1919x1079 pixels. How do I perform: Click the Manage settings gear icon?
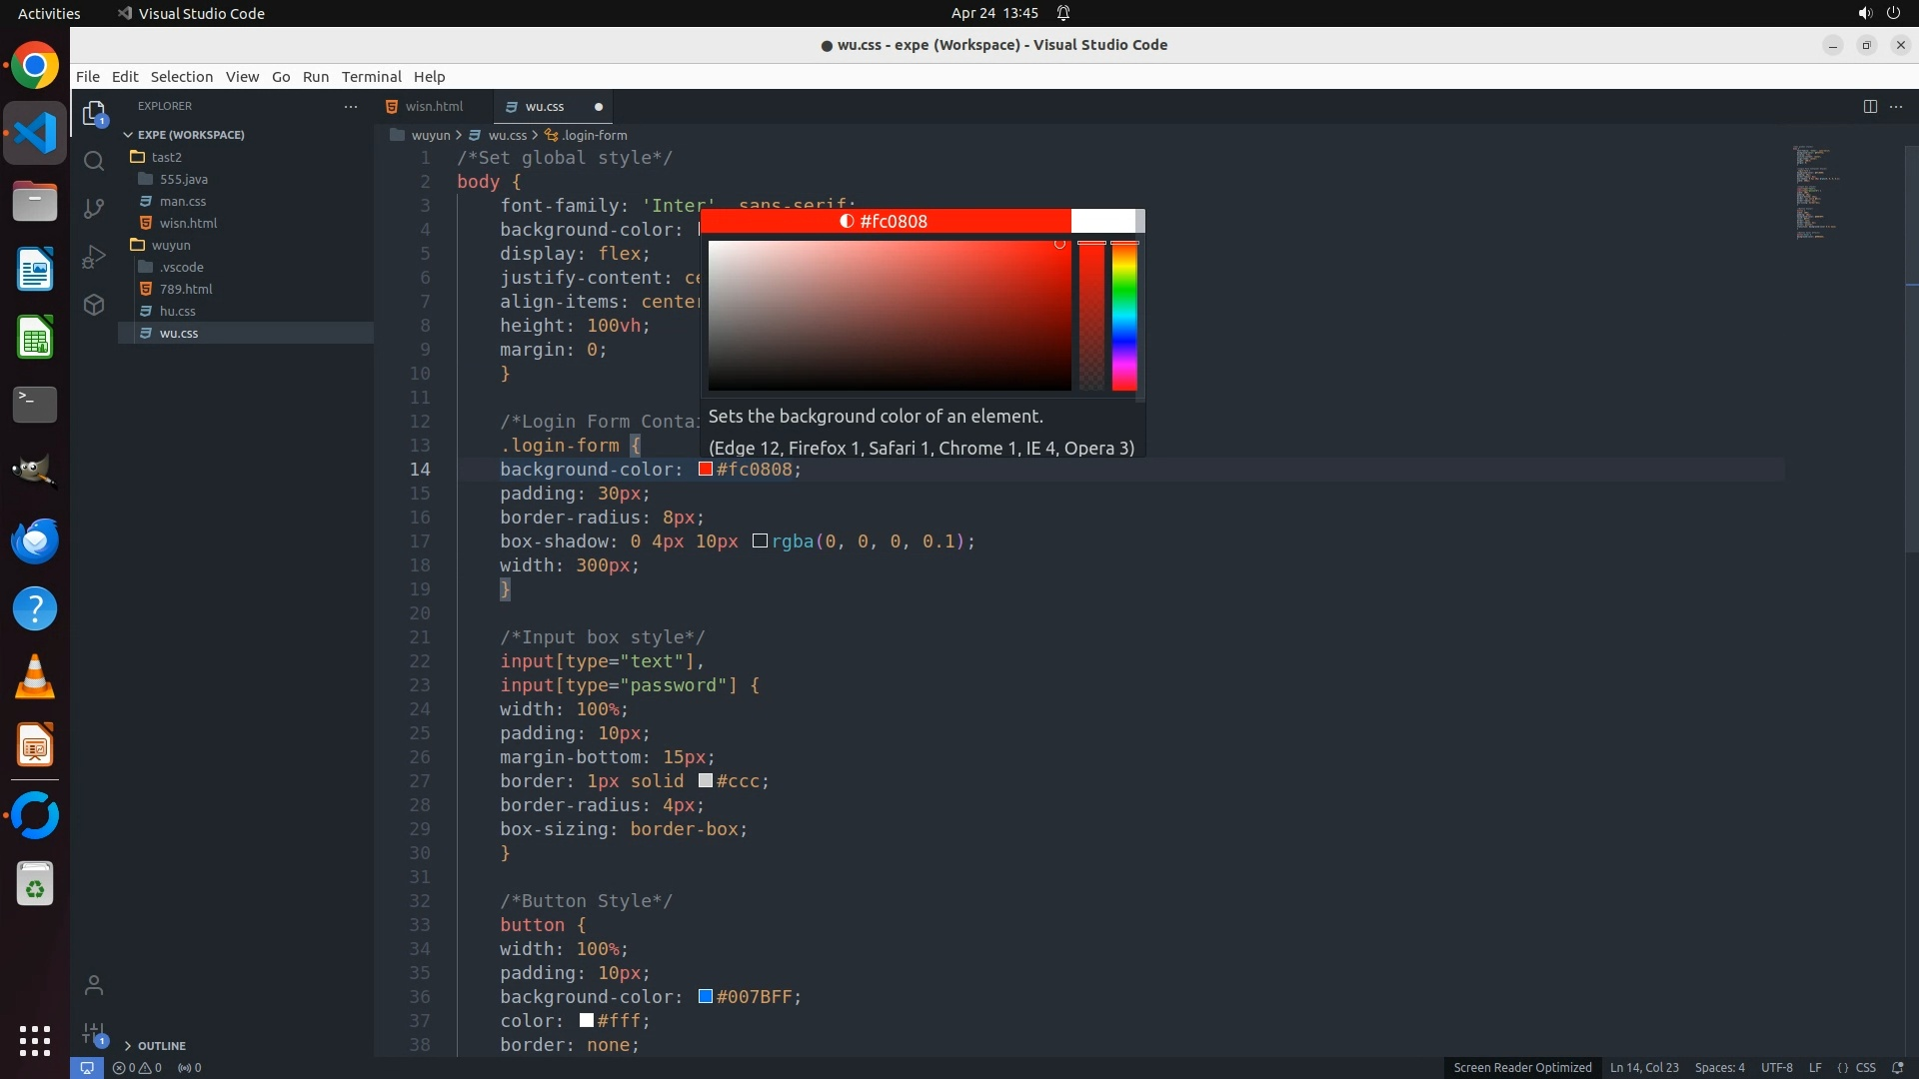coord(94,1033)
